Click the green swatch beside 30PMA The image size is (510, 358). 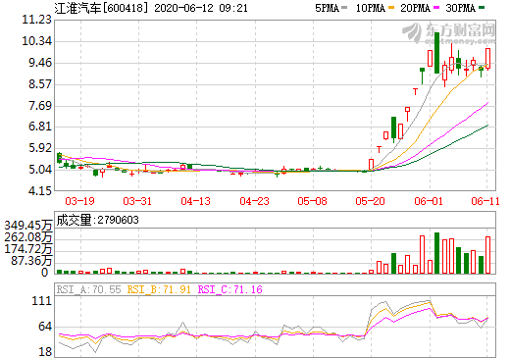482,7
